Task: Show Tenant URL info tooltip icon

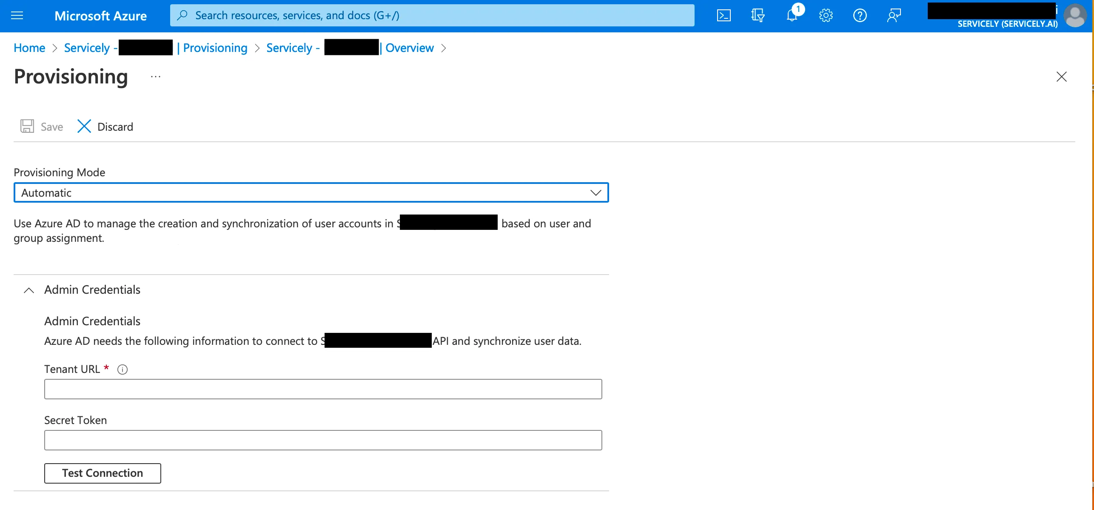Action: coord(123,370)
